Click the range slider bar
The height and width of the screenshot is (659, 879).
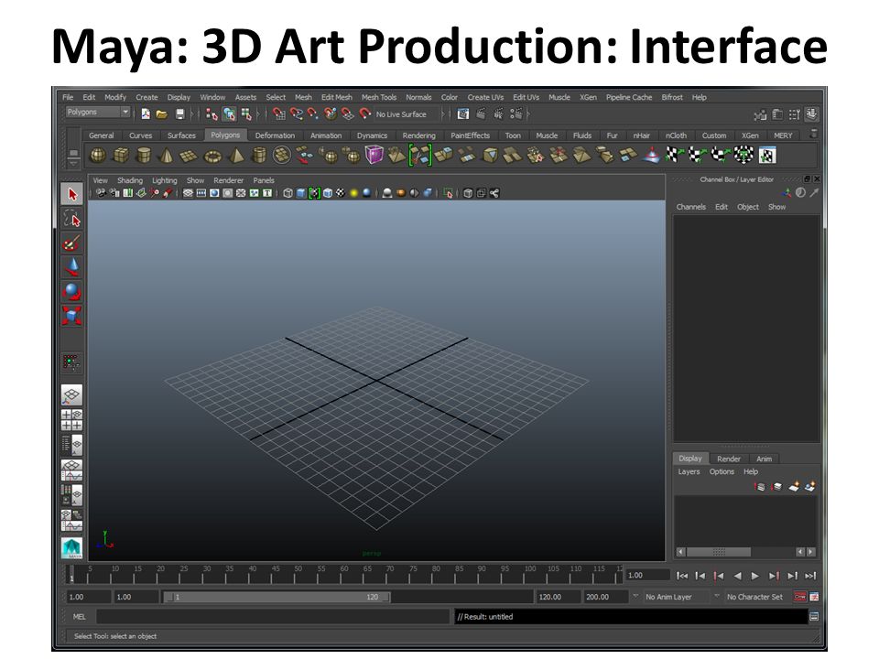point(277,598)
